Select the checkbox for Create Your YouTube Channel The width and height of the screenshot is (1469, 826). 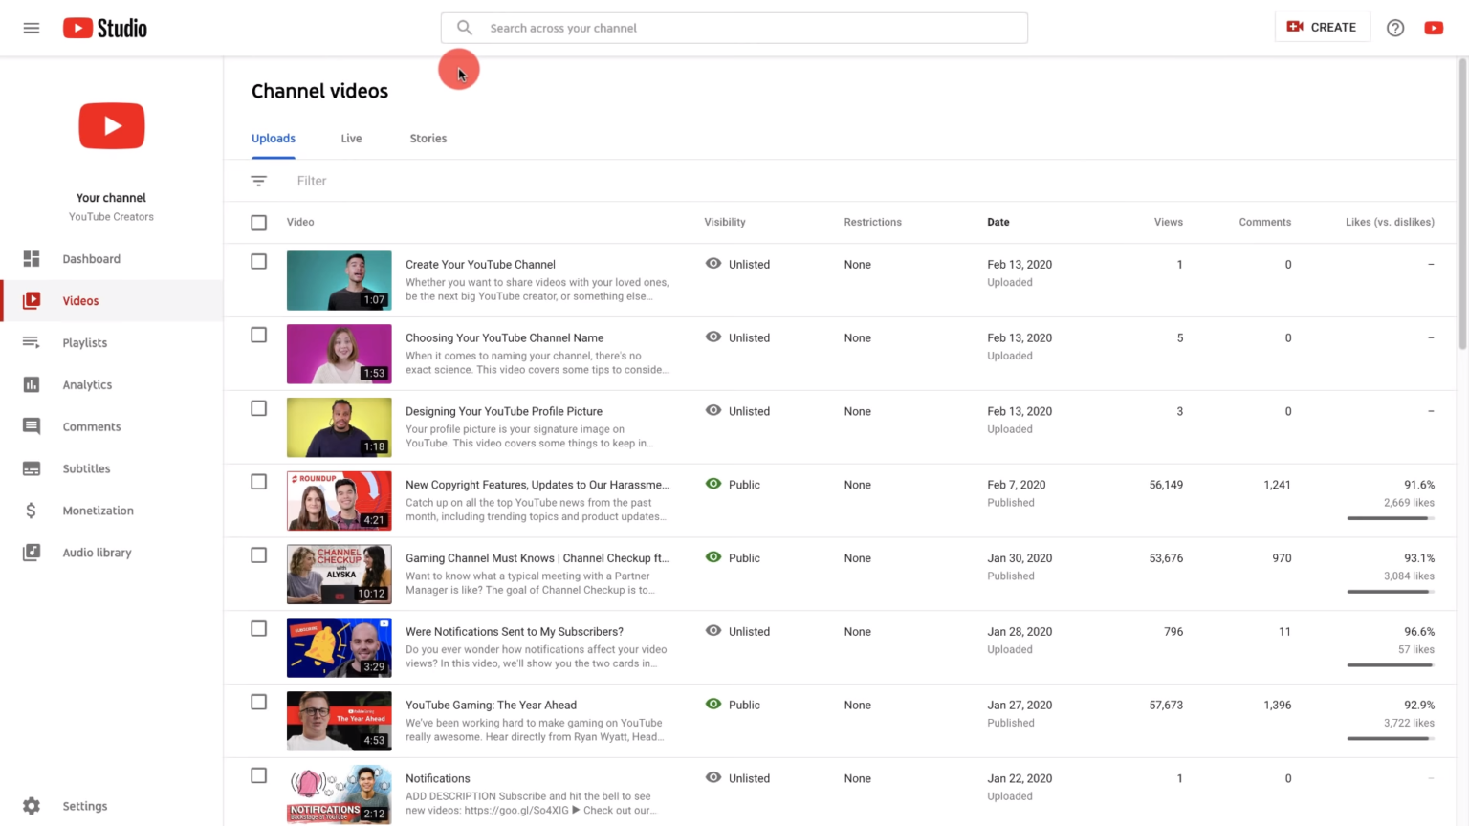pos(258,261)
